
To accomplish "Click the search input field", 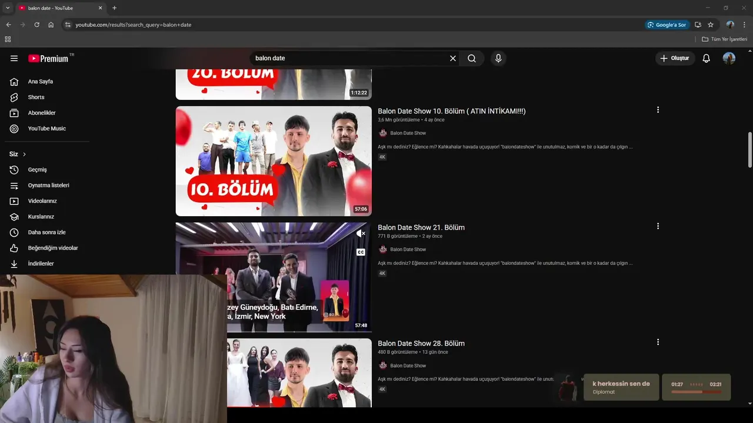I will [350, 58].
